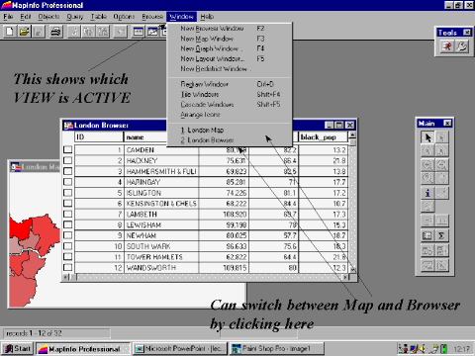The image size is (475, 356).
Task: Click the Statistics sigma icon in Main toolbox
Action: (x=441, y=235)
